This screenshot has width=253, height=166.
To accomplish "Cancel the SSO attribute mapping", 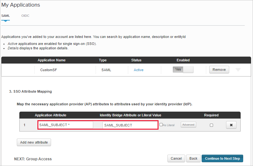I will pos(176,158).
